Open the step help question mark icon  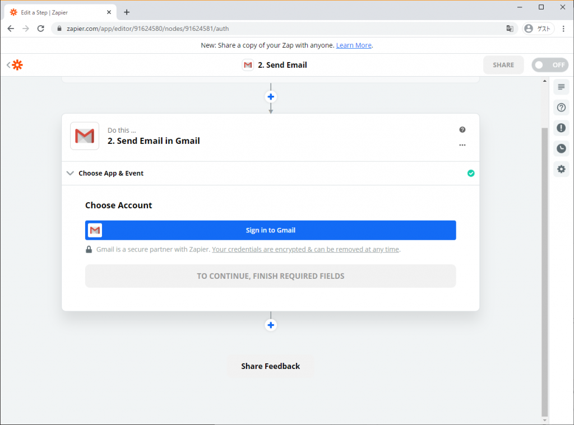tap(462, 129)
